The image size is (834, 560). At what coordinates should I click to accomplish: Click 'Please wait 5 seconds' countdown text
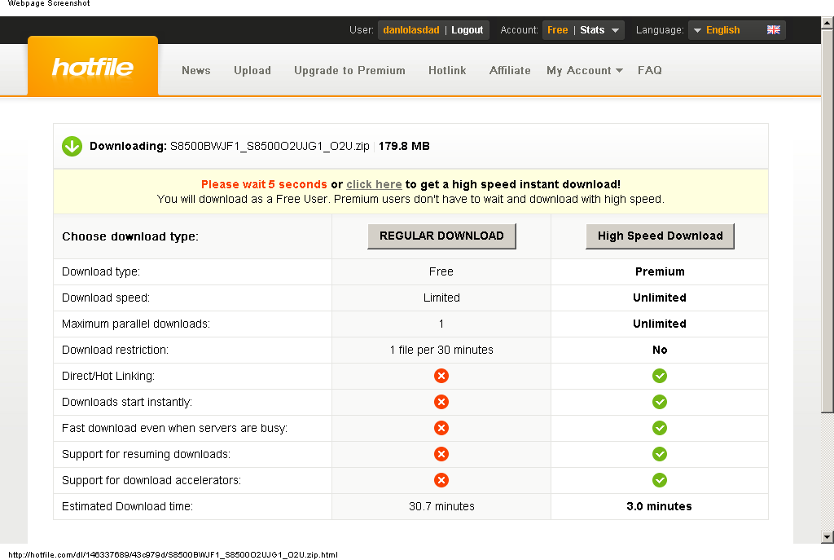click(264, 184)
